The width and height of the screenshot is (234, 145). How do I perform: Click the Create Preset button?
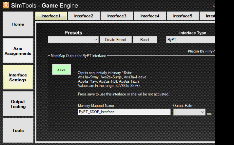(116, 40)
